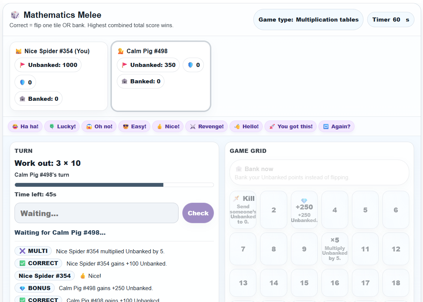423x302 pixels.
Task: Send the 'Revenge!' crossed swords reaction
Action: click(x=206, y=126)
